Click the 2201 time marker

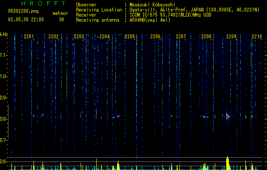tap(28, 37)
